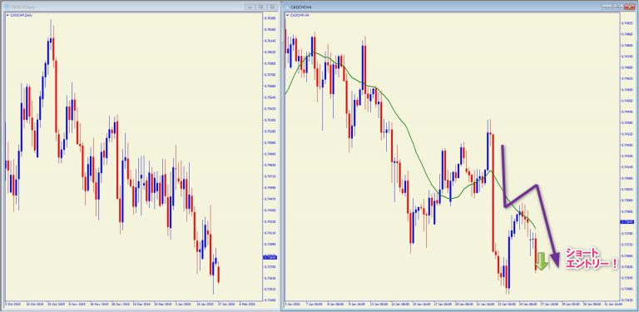Maximize the CADCHF Daily chart window
The width and height of the screenshot is (639, 312).
pyautogui.click(x=261, y=7)
